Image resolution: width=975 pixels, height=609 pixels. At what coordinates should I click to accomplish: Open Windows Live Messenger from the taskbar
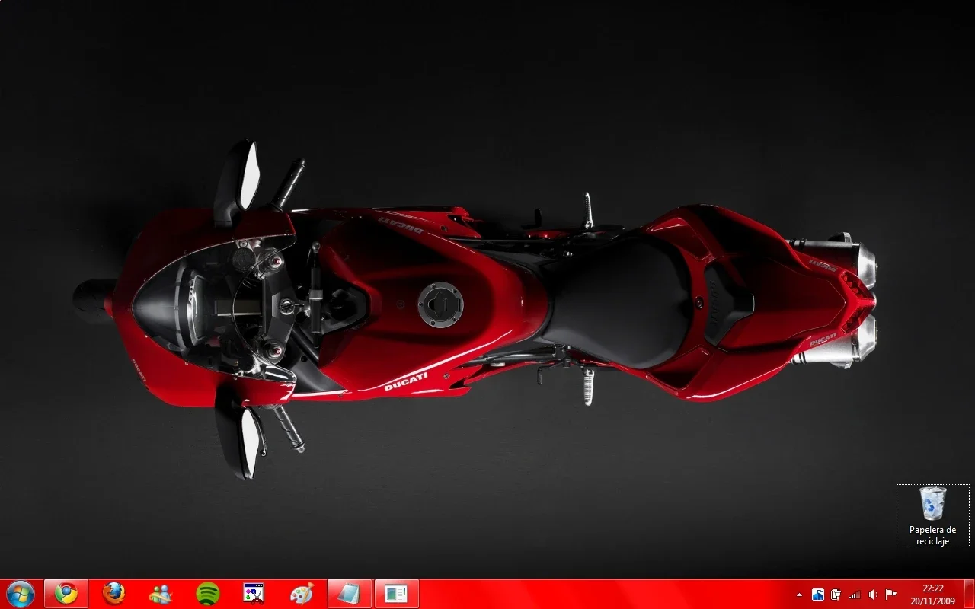[161, 594]
